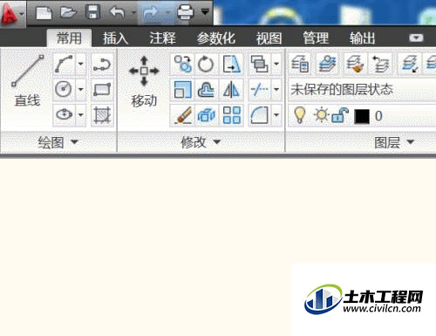Select the Erase tool

tap(182, 115)
